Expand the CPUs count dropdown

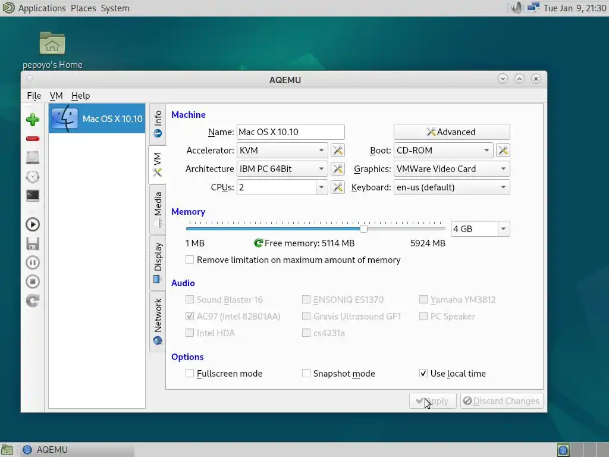click(322, 187)
